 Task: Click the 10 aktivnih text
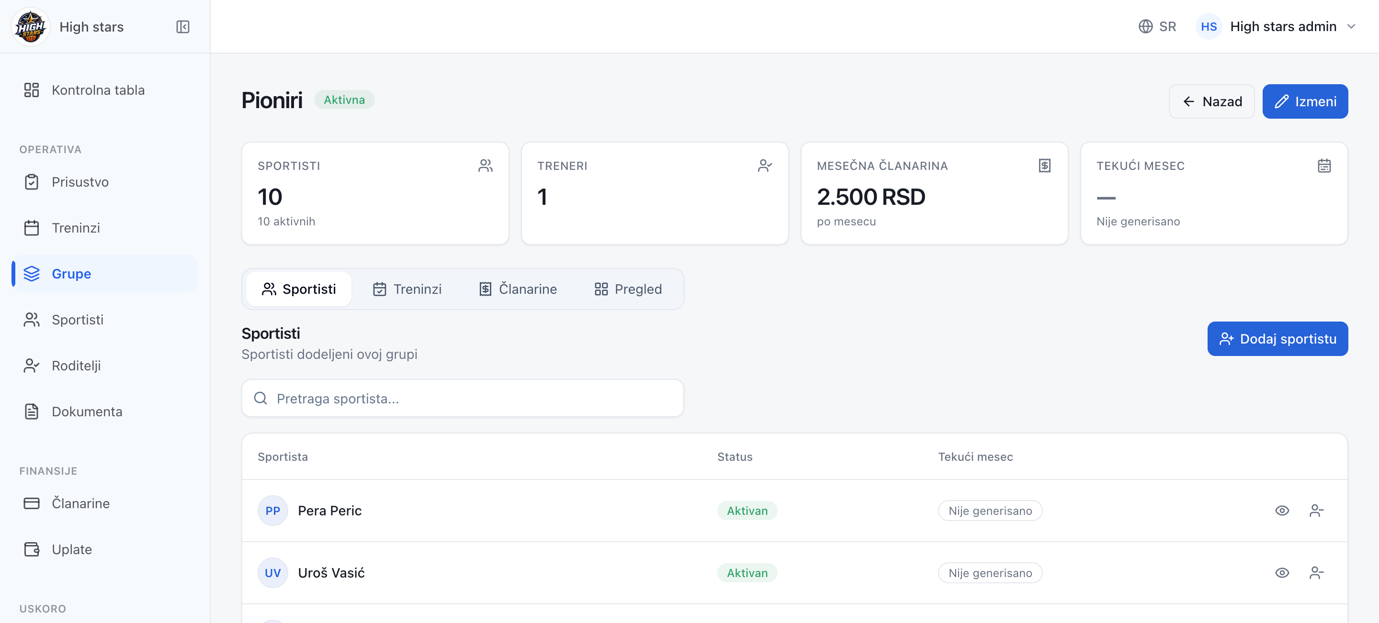click(286, 222)
